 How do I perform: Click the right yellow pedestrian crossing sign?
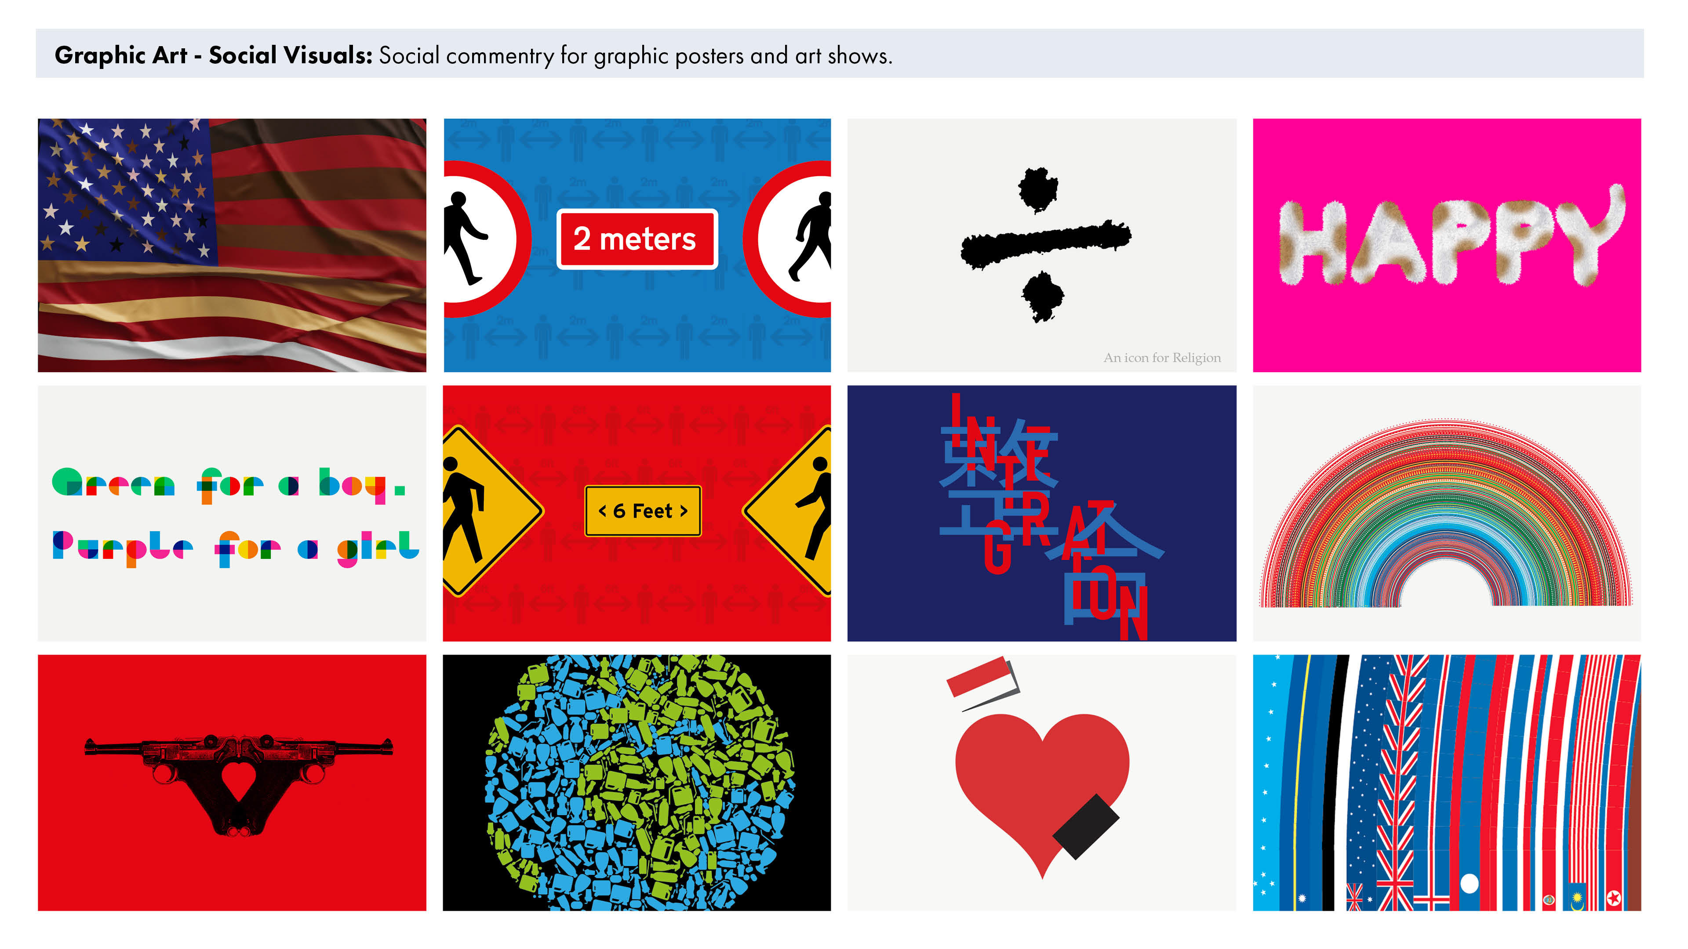tap(787, 511)
